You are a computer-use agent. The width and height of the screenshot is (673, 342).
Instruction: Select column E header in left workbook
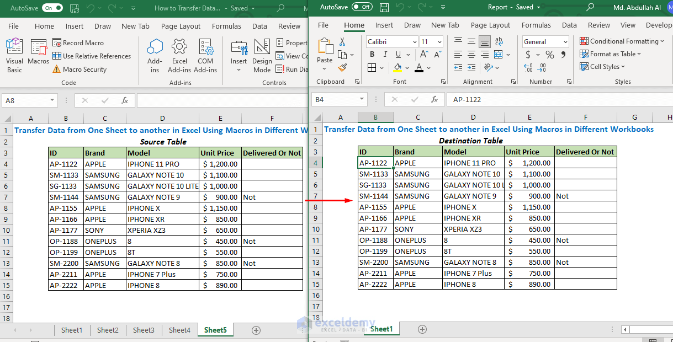[x=220, y=119]
